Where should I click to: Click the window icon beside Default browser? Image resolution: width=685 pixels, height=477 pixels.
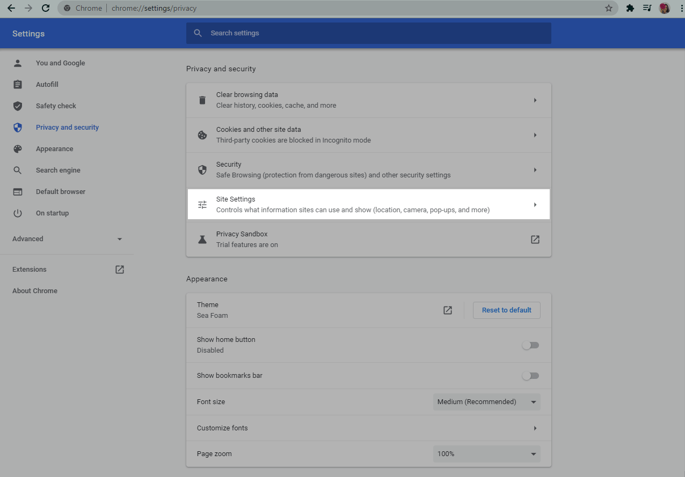pyautogui.click(x=18, y=192)
